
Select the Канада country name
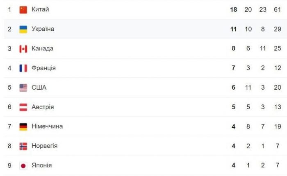(43, 48)
